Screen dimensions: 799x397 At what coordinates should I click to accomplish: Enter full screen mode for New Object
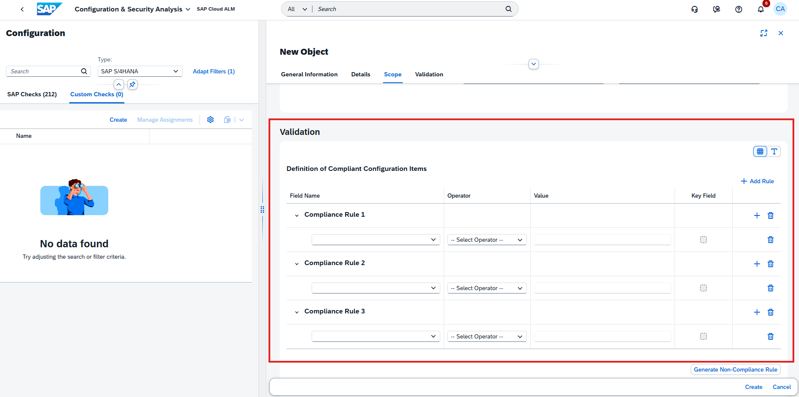click(x=764, y=33)
